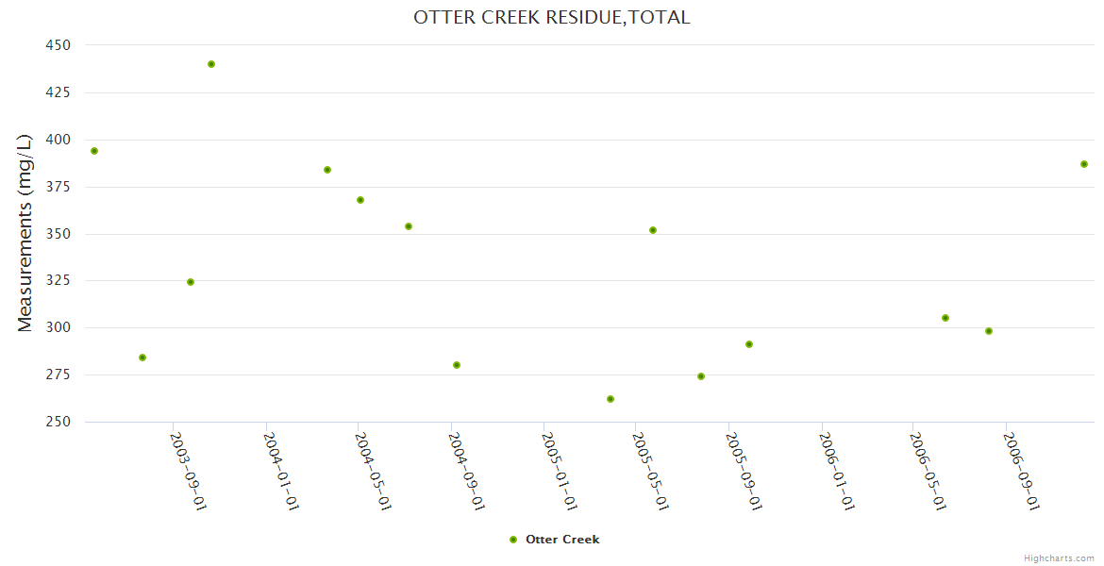Select the rightmost data point near 387 mg/L

tap(1084, 164)
